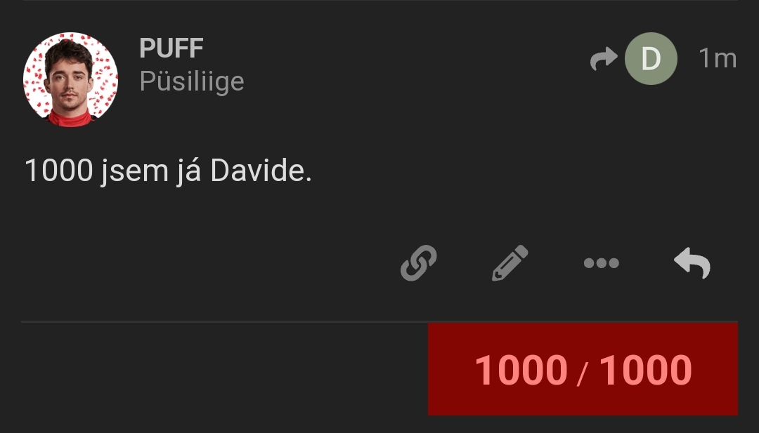Open PUFF's profile picture avatar

click(x=71, y=80)
